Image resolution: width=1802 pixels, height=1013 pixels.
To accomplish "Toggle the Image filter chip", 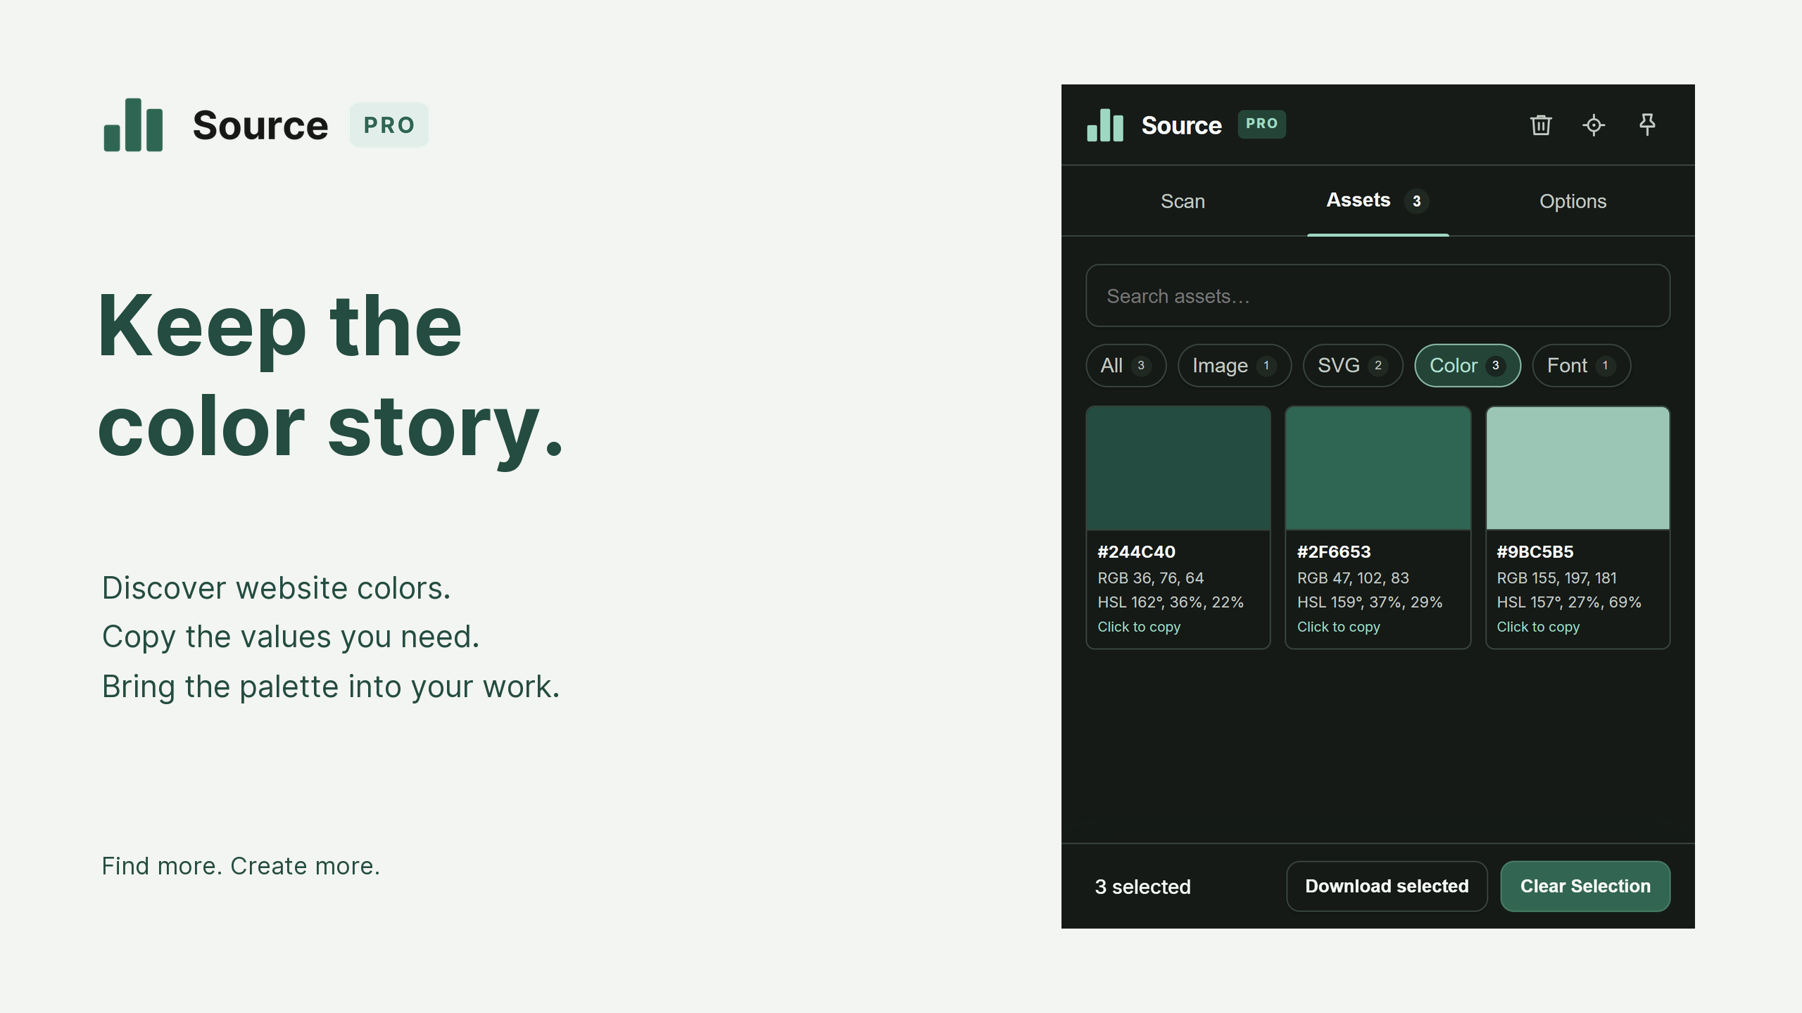I will (x=1235, y=365).
